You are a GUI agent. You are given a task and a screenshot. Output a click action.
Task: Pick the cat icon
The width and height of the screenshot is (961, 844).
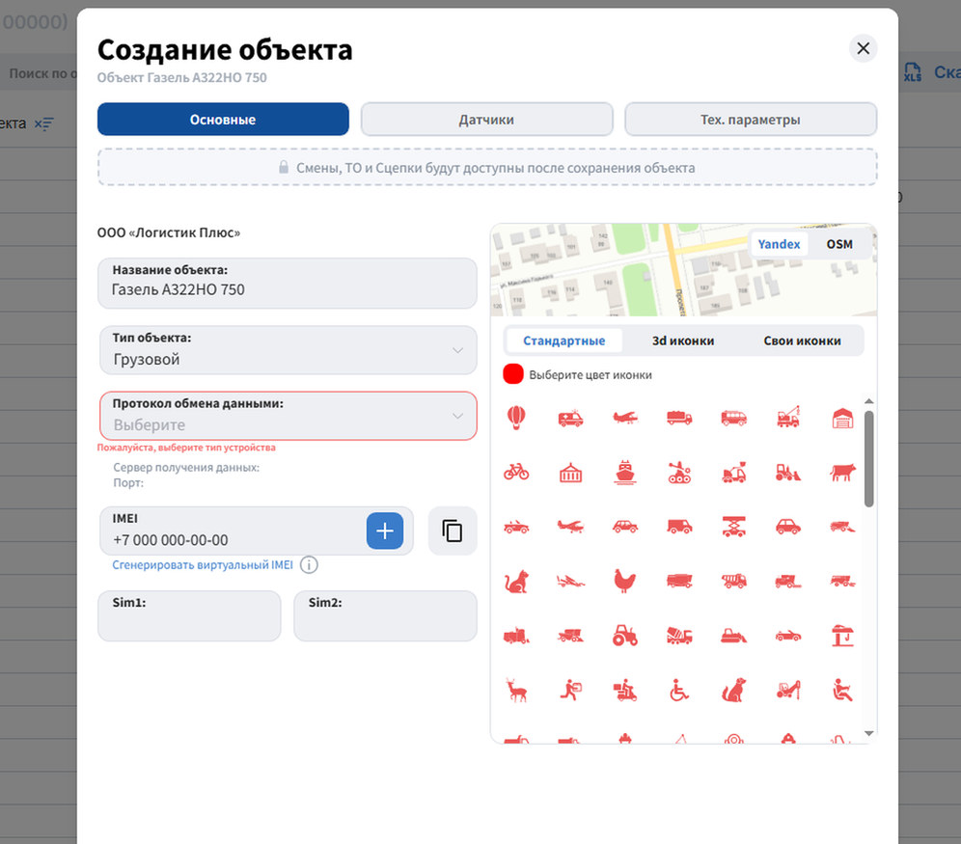click(516, 582)
